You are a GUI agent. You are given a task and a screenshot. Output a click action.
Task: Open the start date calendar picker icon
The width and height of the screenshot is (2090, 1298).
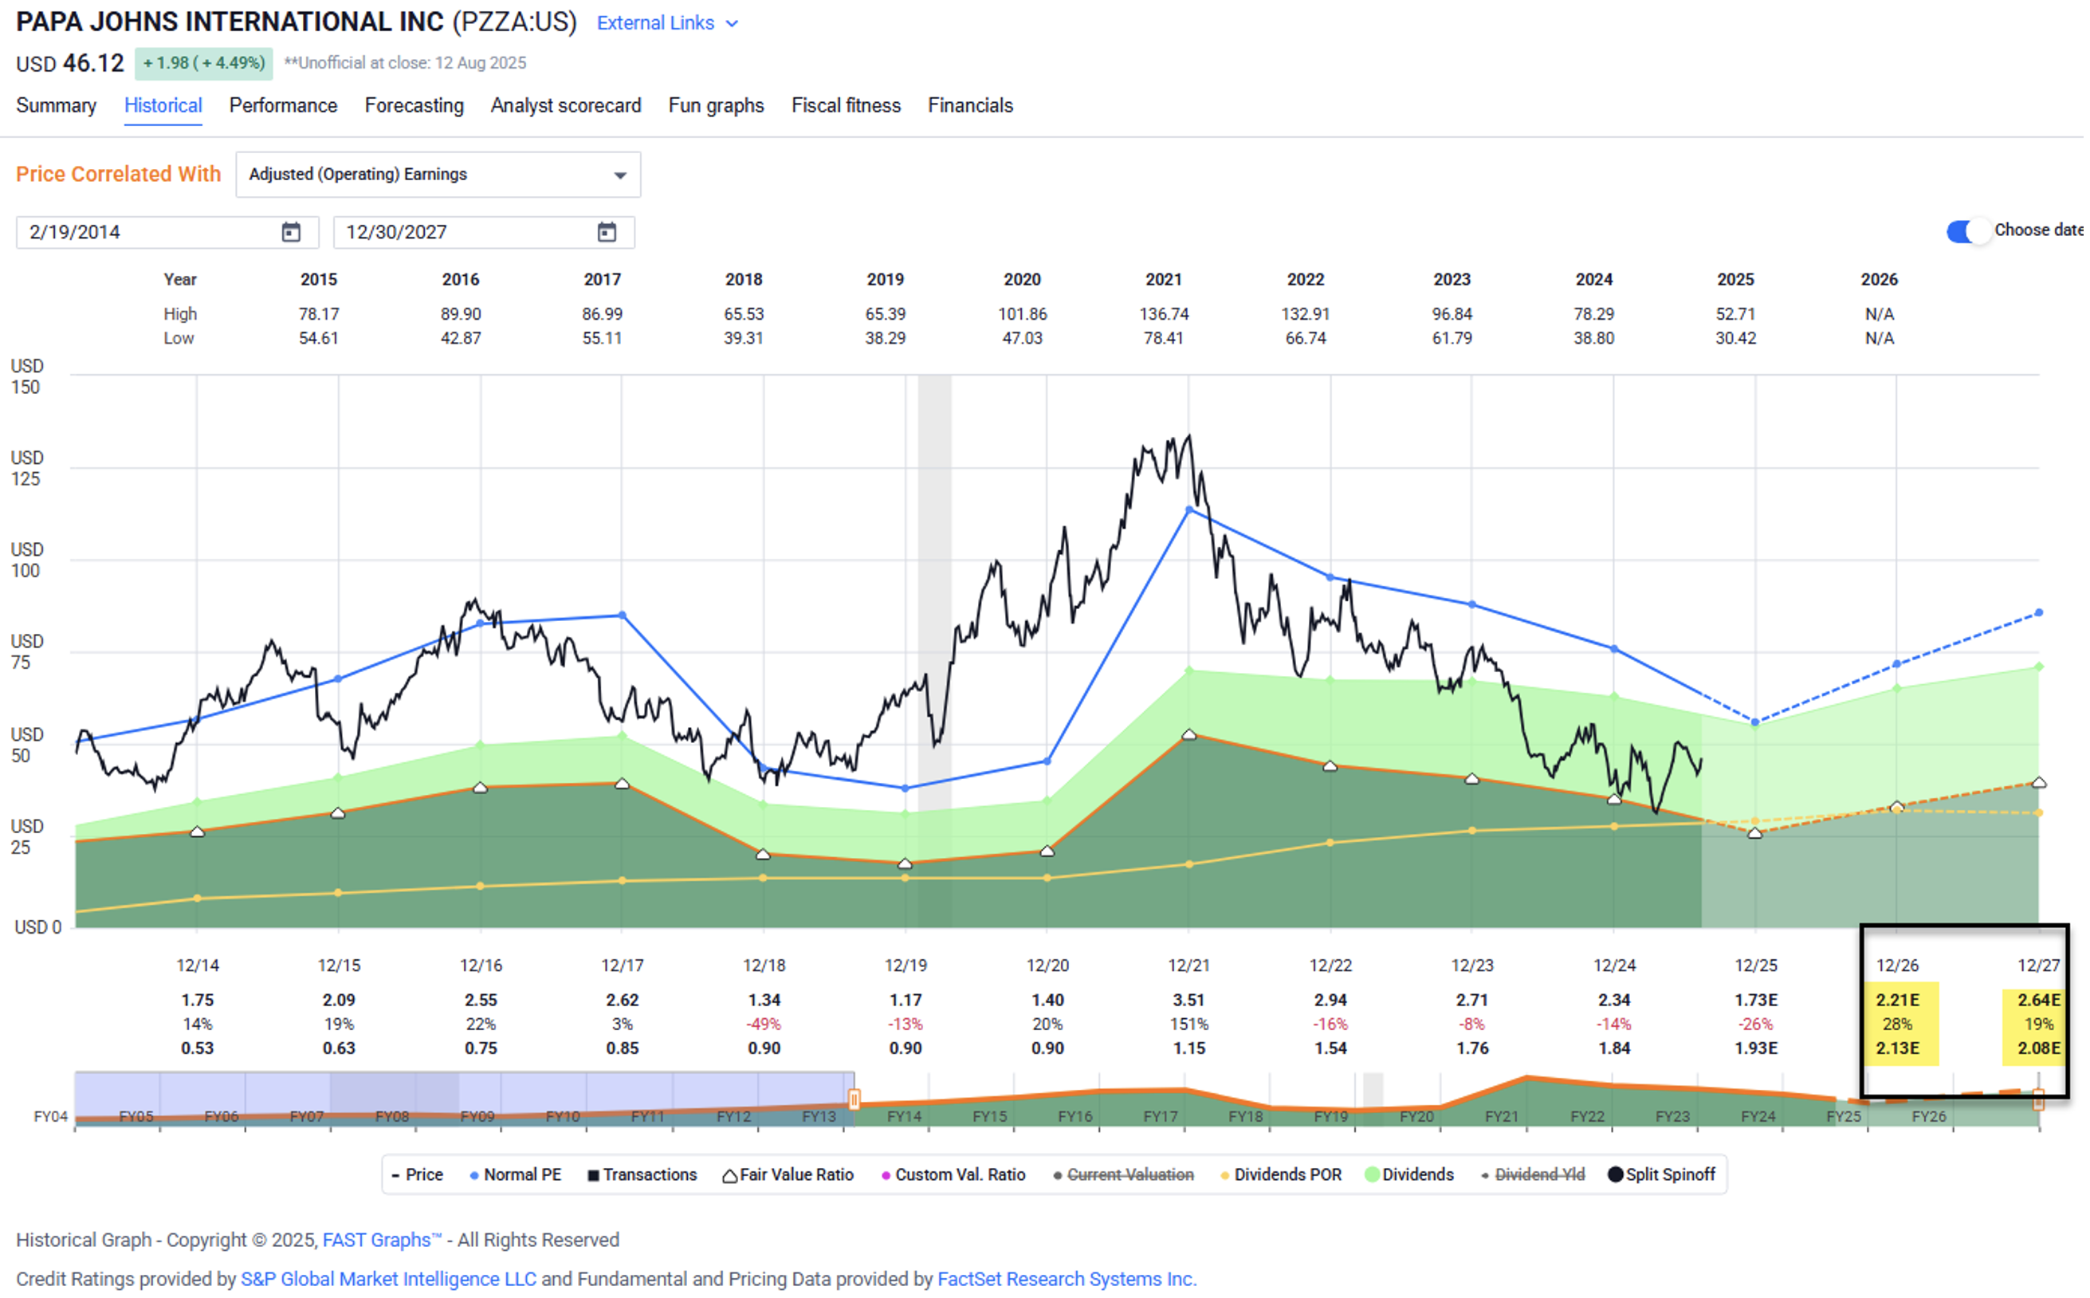291,232
